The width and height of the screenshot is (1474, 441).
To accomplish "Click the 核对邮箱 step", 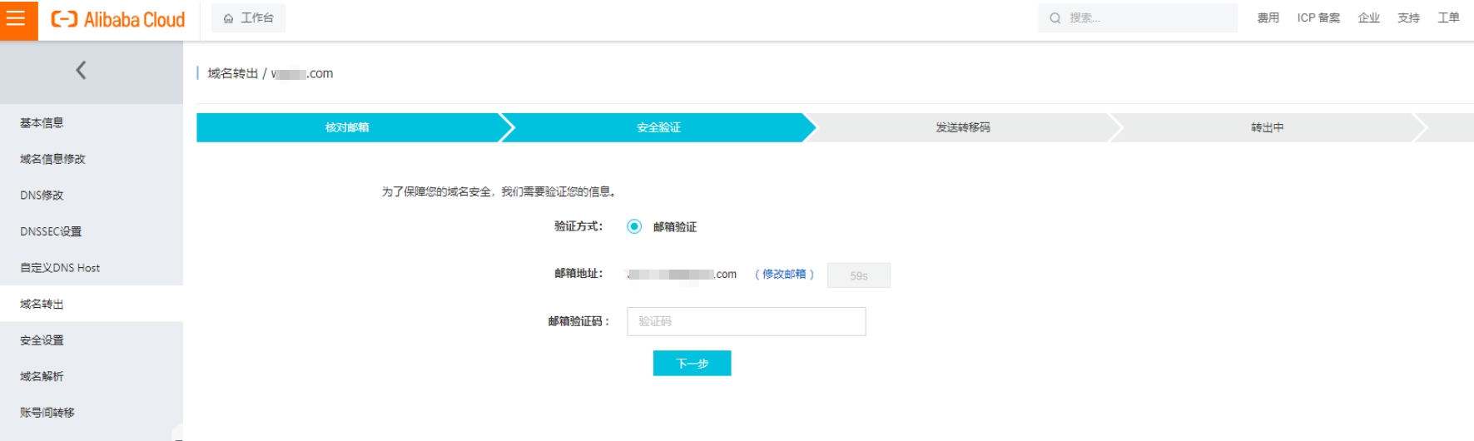I will 347,128.
